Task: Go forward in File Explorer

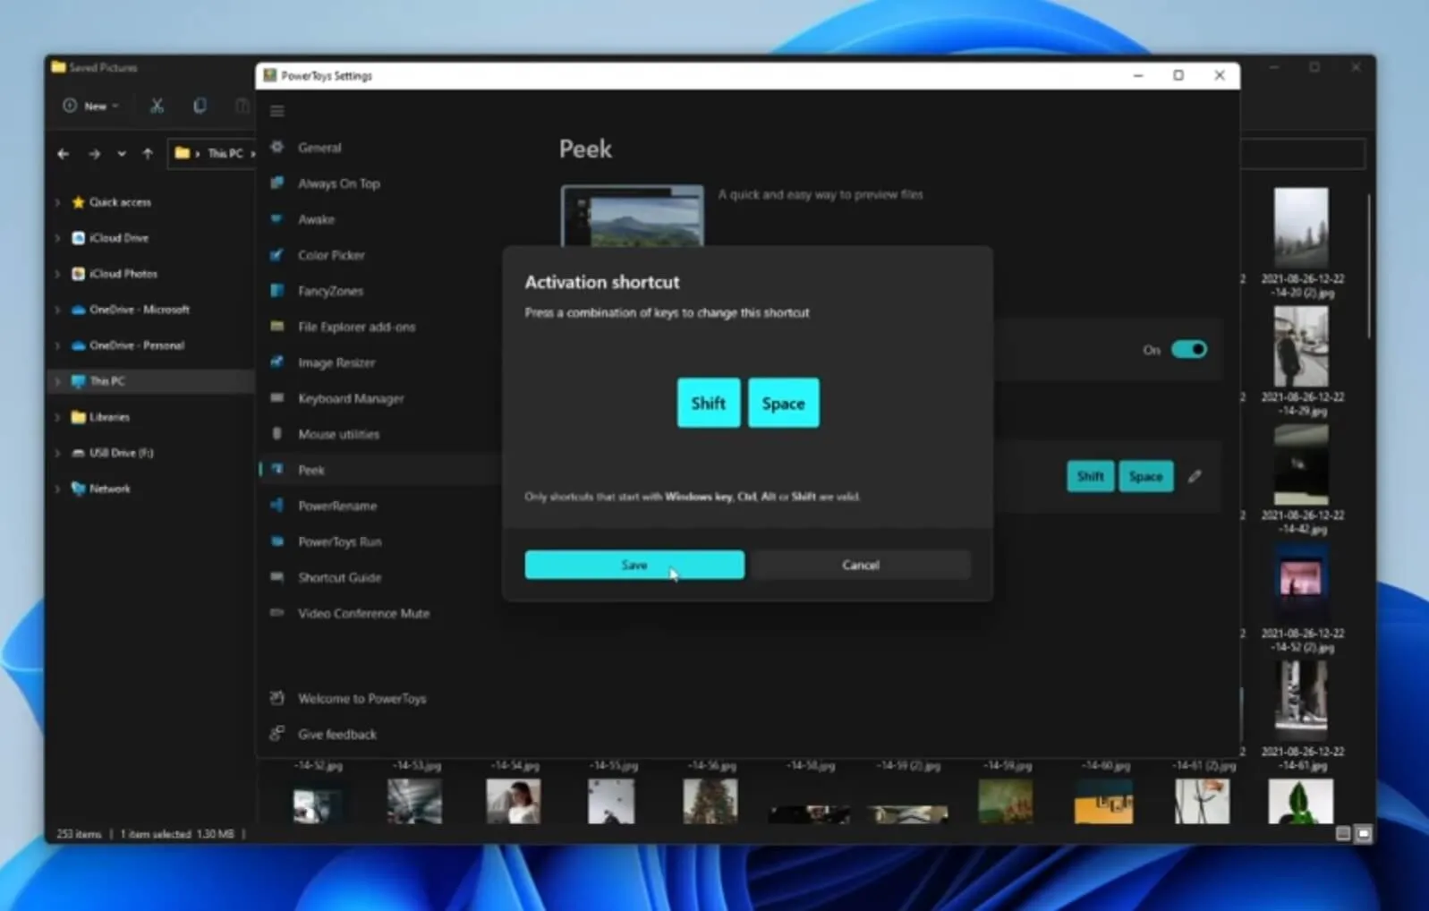Action: pos(94,153)
